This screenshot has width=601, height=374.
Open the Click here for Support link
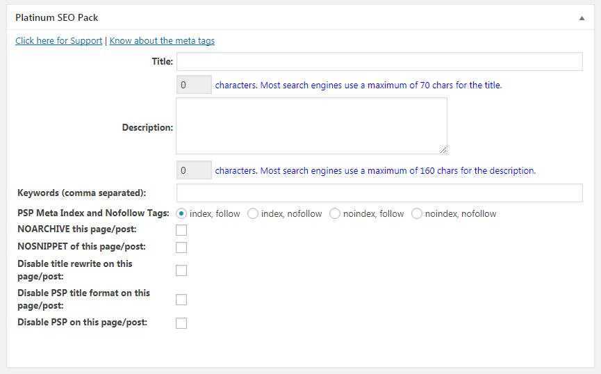pyautogui.click(x=58, y=41)
